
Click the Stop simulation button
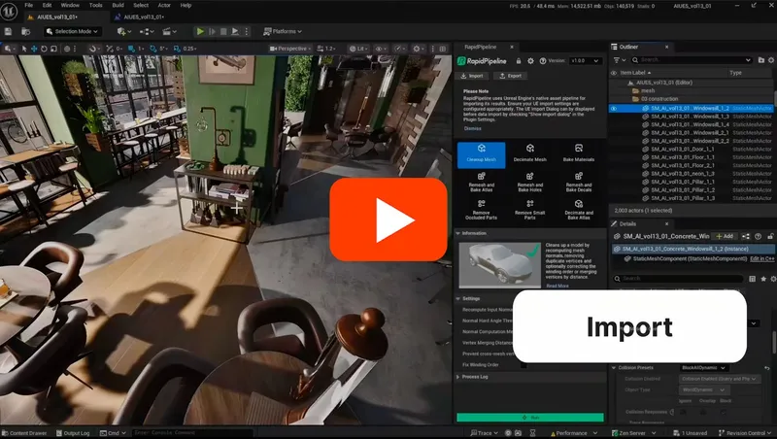point(223,31)
